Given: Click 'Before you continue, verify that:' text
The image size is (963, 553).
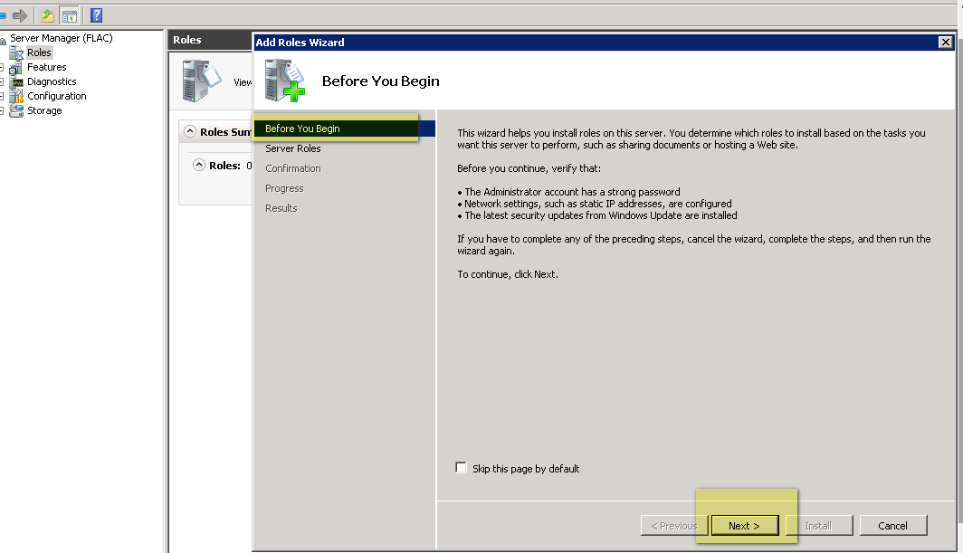Looking at the screenshot, I should pos(529,168).
